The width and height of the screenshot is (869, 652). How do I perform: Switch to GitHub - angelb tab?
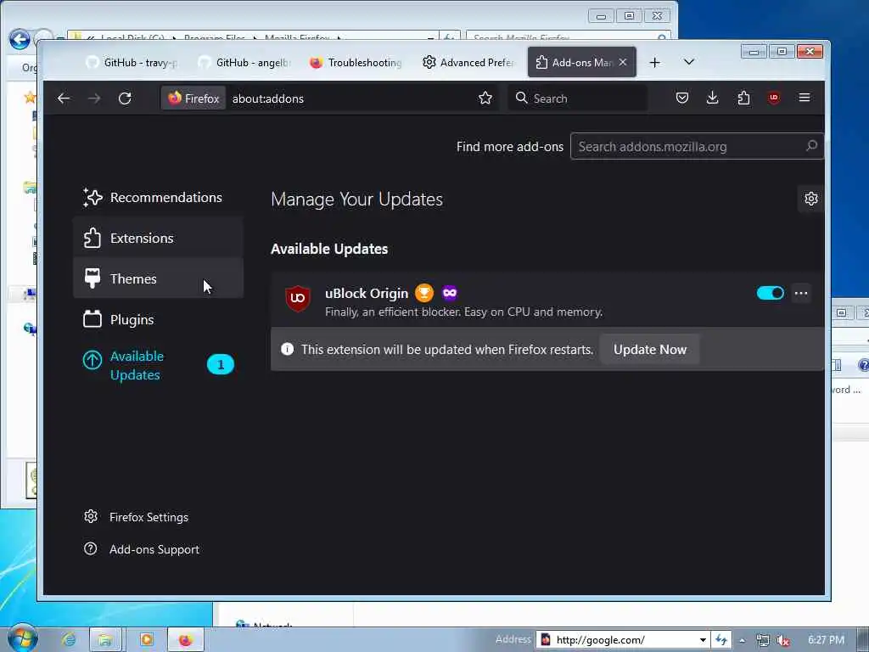coord(244,62)
